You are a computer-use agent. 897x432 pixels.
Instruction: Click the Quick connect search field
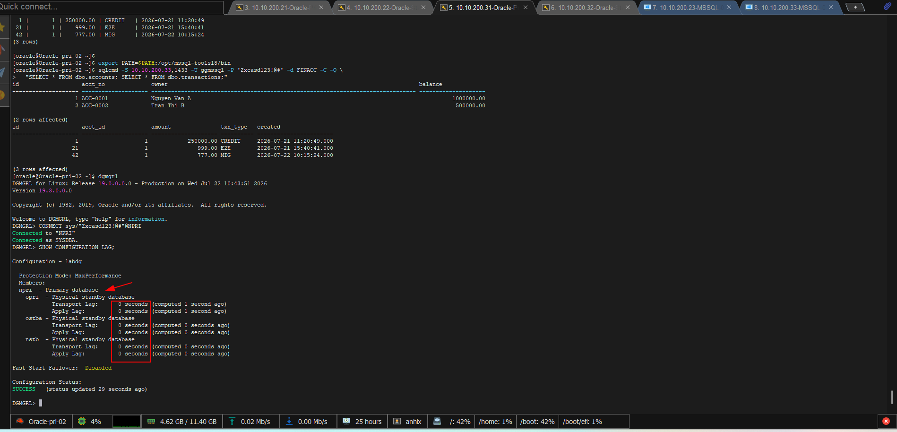pos(111,7)
